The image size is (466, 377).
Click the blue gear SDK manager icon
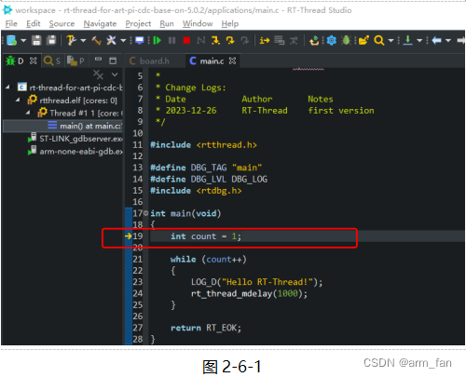click(332, 40)
